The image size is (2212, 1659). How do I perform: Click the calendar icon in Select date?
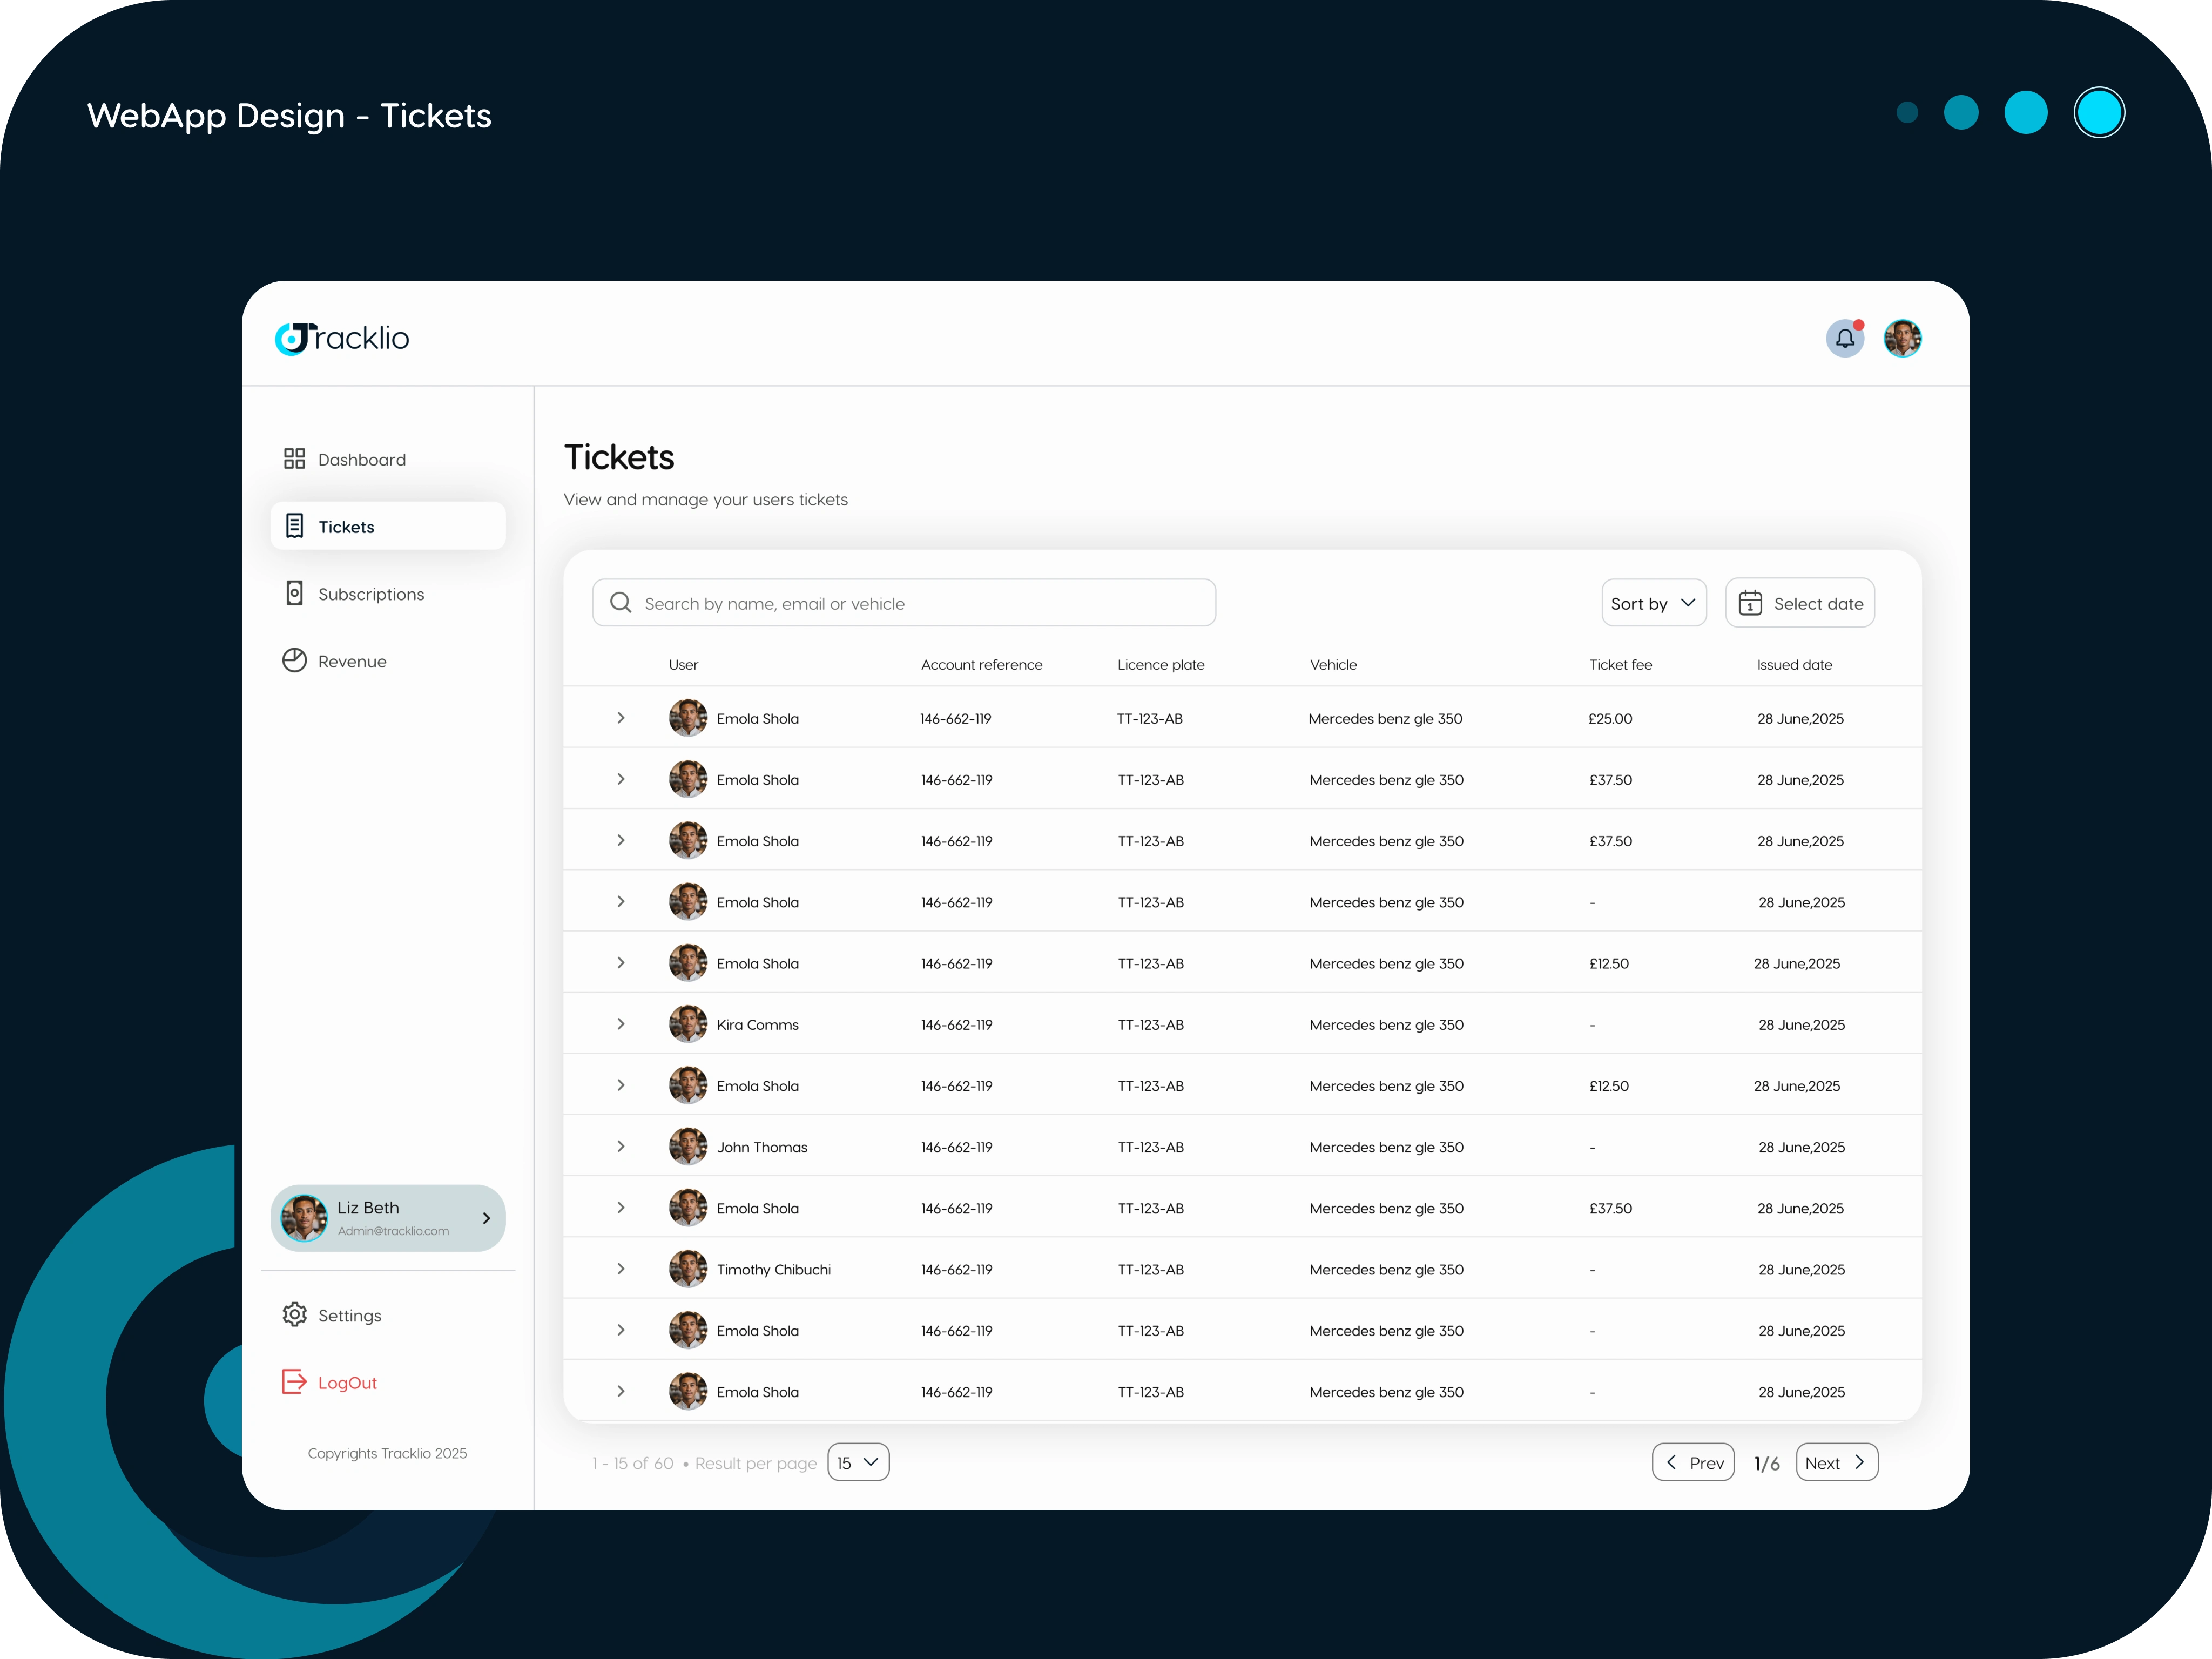[1750, 603]
